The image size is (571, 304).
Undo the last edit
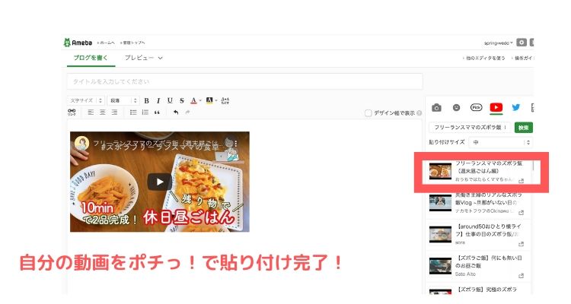tap(176, 112)
